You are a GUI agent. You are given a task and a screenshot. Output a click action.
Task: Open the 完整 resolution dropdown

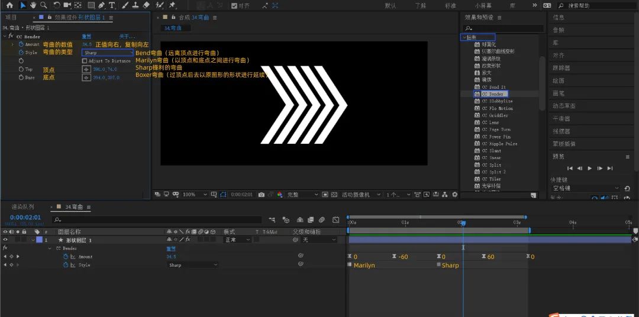(302, 195)
